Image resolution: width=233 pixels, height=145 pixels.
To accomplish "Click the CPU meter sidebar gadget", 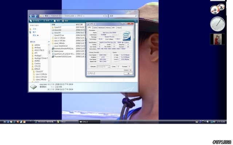I will point(217,9).
